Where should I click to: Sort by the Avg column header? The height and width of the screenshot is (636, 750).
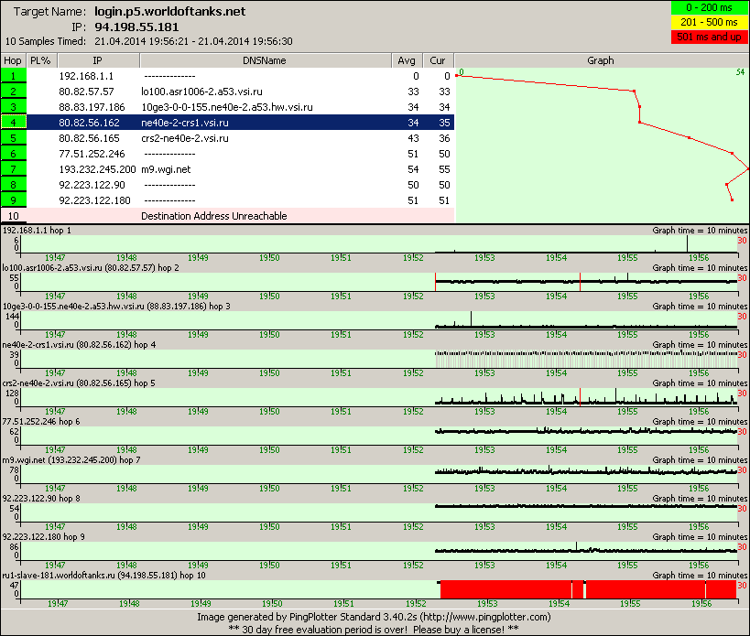(407, 60)
